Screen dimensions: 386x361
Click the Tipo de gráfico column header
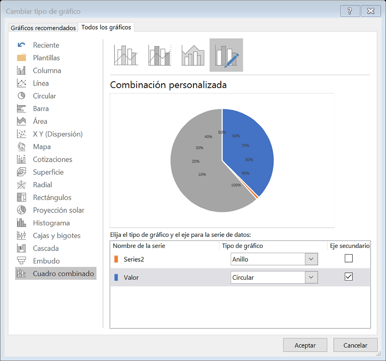pyautogui.click(x=243, y=246)
